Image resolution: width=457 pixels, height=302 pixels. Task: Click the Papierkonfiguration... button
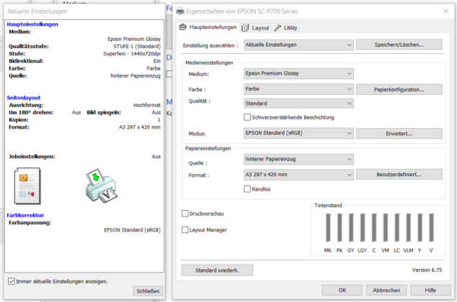[399, 90]
